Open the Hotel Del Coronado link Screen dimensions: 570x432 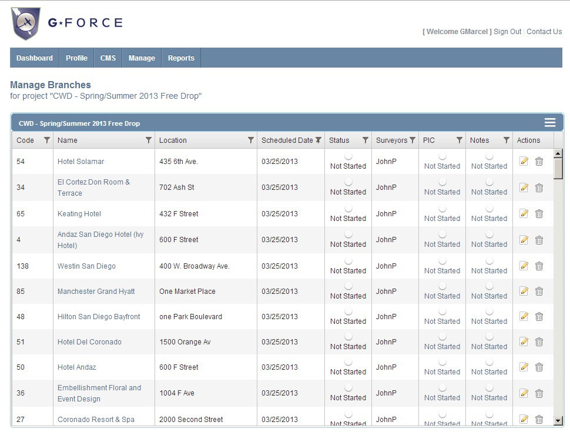coord(89,342)
